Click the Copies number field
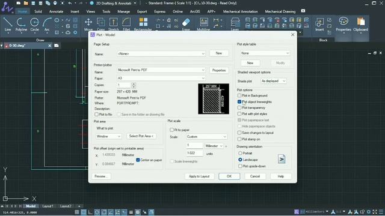 [x=124, y=85]
